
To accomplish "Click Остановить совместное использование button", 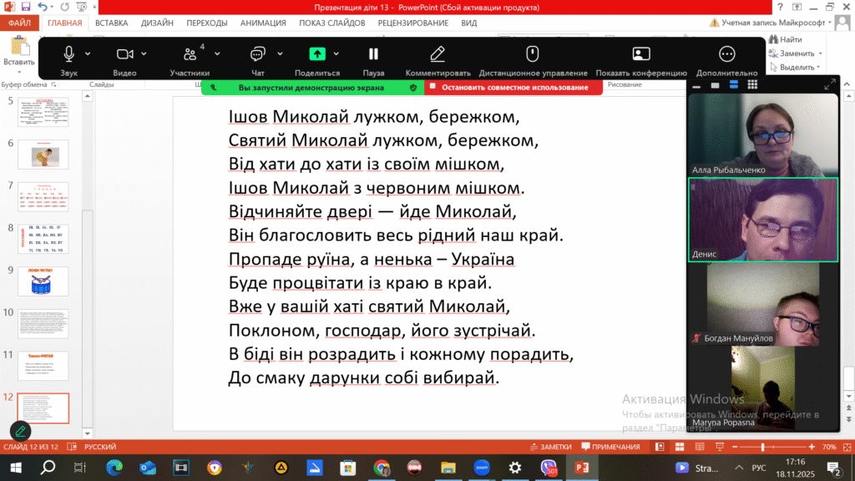I will 514,87.
